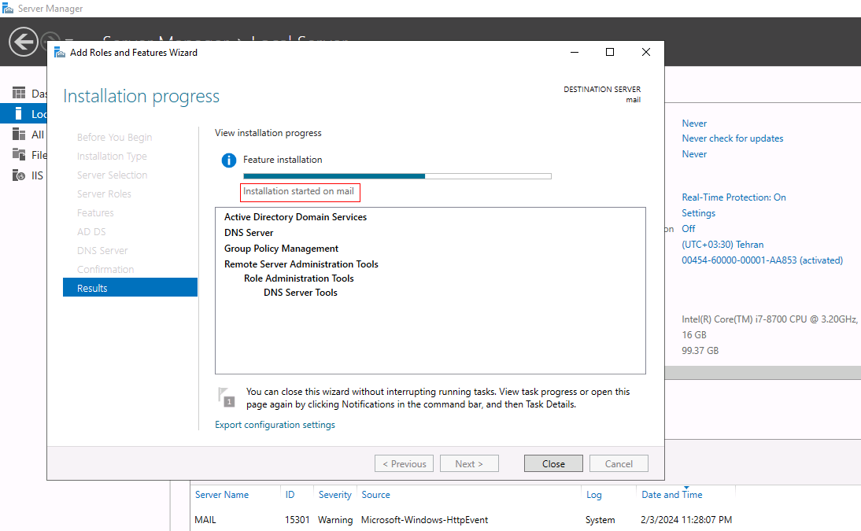Click the Intel Core i7-8700 processor text

(769, 319)
